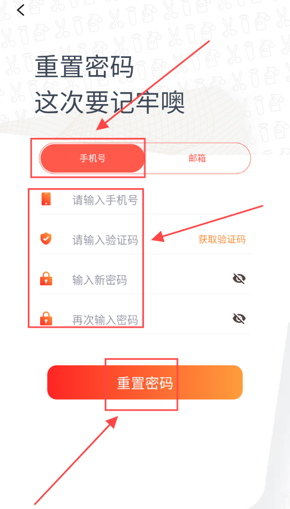Click the 重置密码 heading text
The width and height of the screenshot is (290, 509).
[x=84, y=67]
